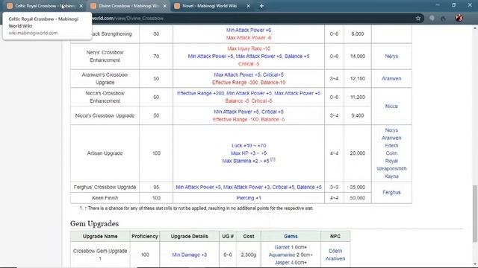The image size is (478, 268).
Task: Click the 2,300g cost cell
Action: (x=249, y=255)
